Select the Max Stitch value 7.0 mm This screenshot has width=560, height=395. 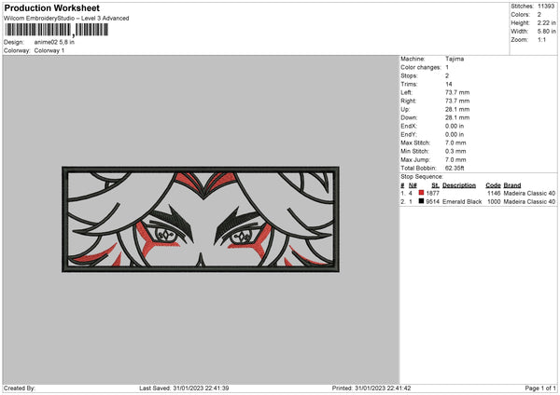click(x=455, y=143)
